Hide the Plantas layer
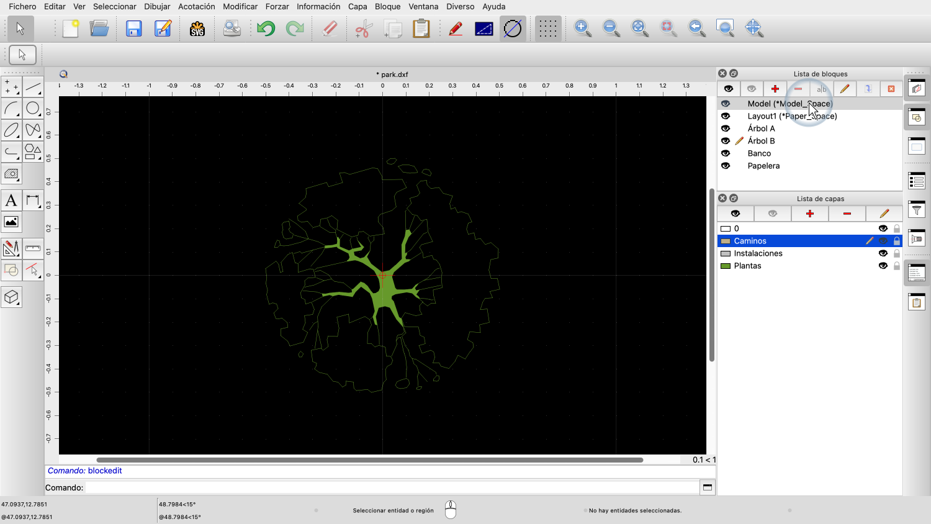Image resolution: width=931 pixels, height=524 pixels. pos(883,266)
